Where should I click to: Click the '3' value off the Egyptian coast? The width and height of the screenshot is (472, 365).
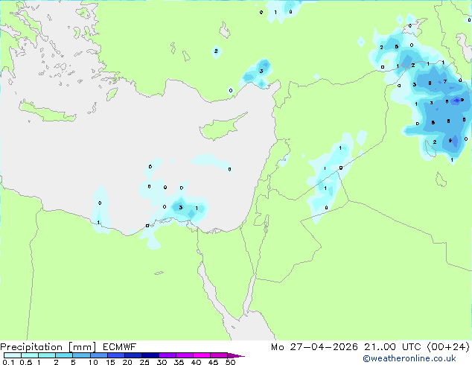click(181, 207)
